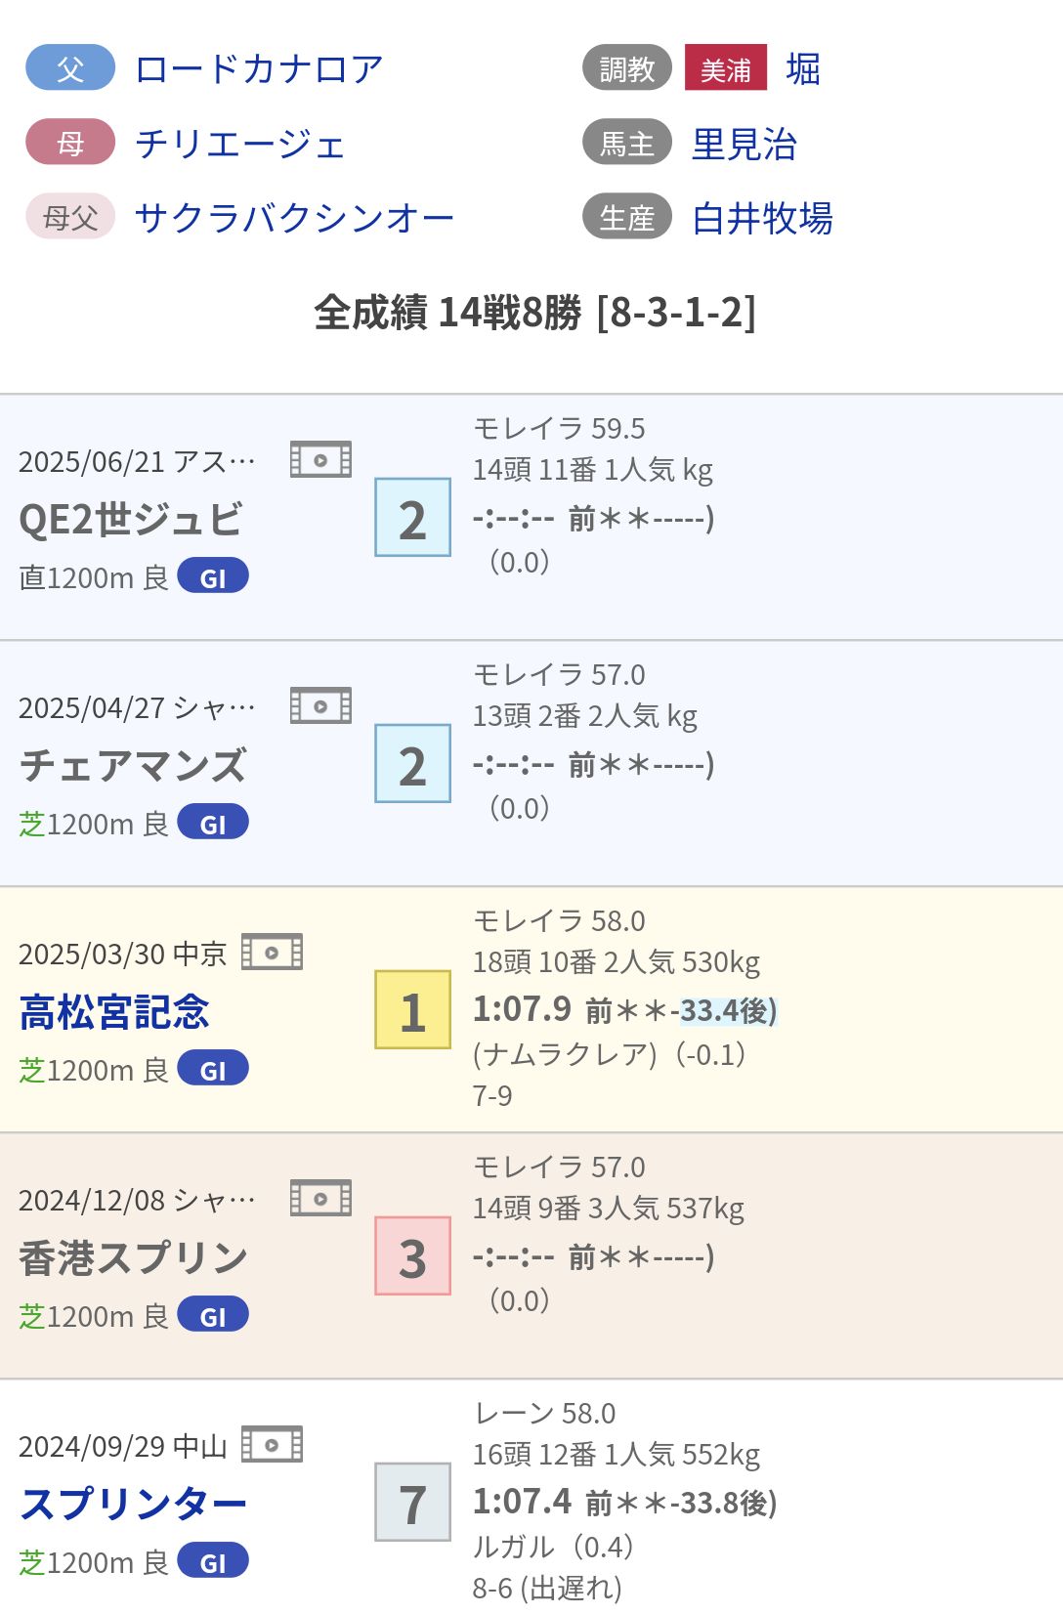Play video for 2024/09/29 中山 race
1063x1614 pixels.
pyautogui.click(x=272, y=1444)
